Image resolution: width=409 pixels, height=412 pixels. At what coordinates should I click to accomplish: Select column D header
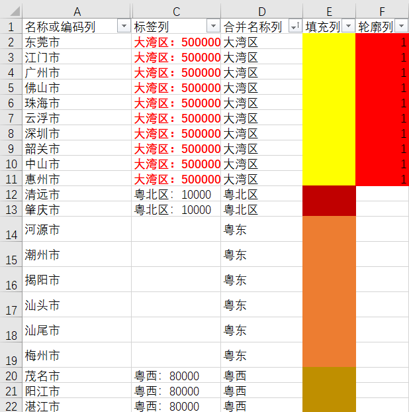click(x=261, y=11)
